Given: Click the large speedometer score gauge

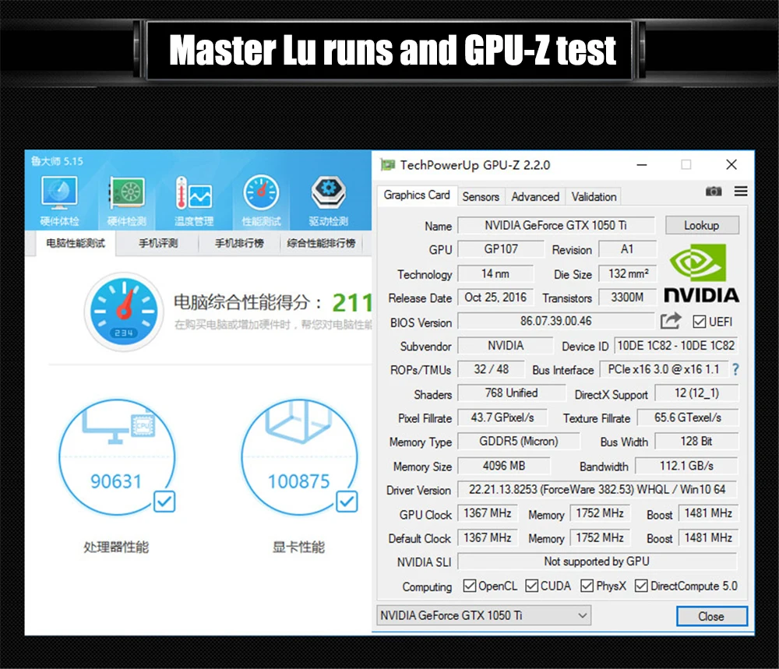Looking at the screenshot, I should tap(124, 312).
